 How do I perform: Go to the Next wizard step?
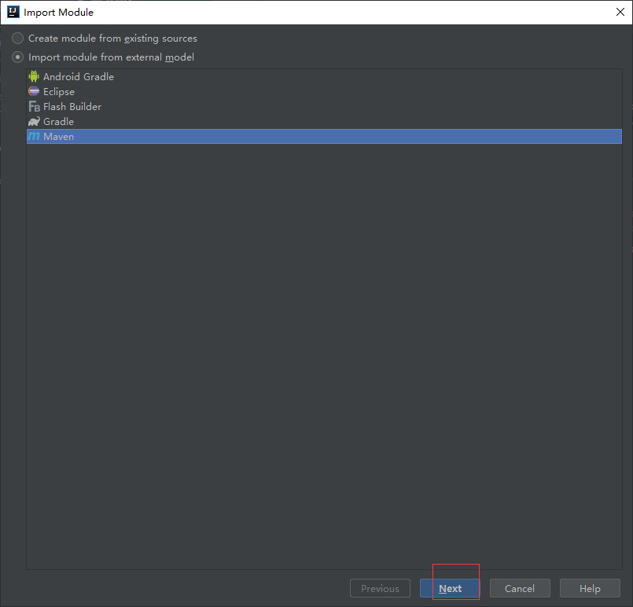pyautogui.click(x=450, y=588)
